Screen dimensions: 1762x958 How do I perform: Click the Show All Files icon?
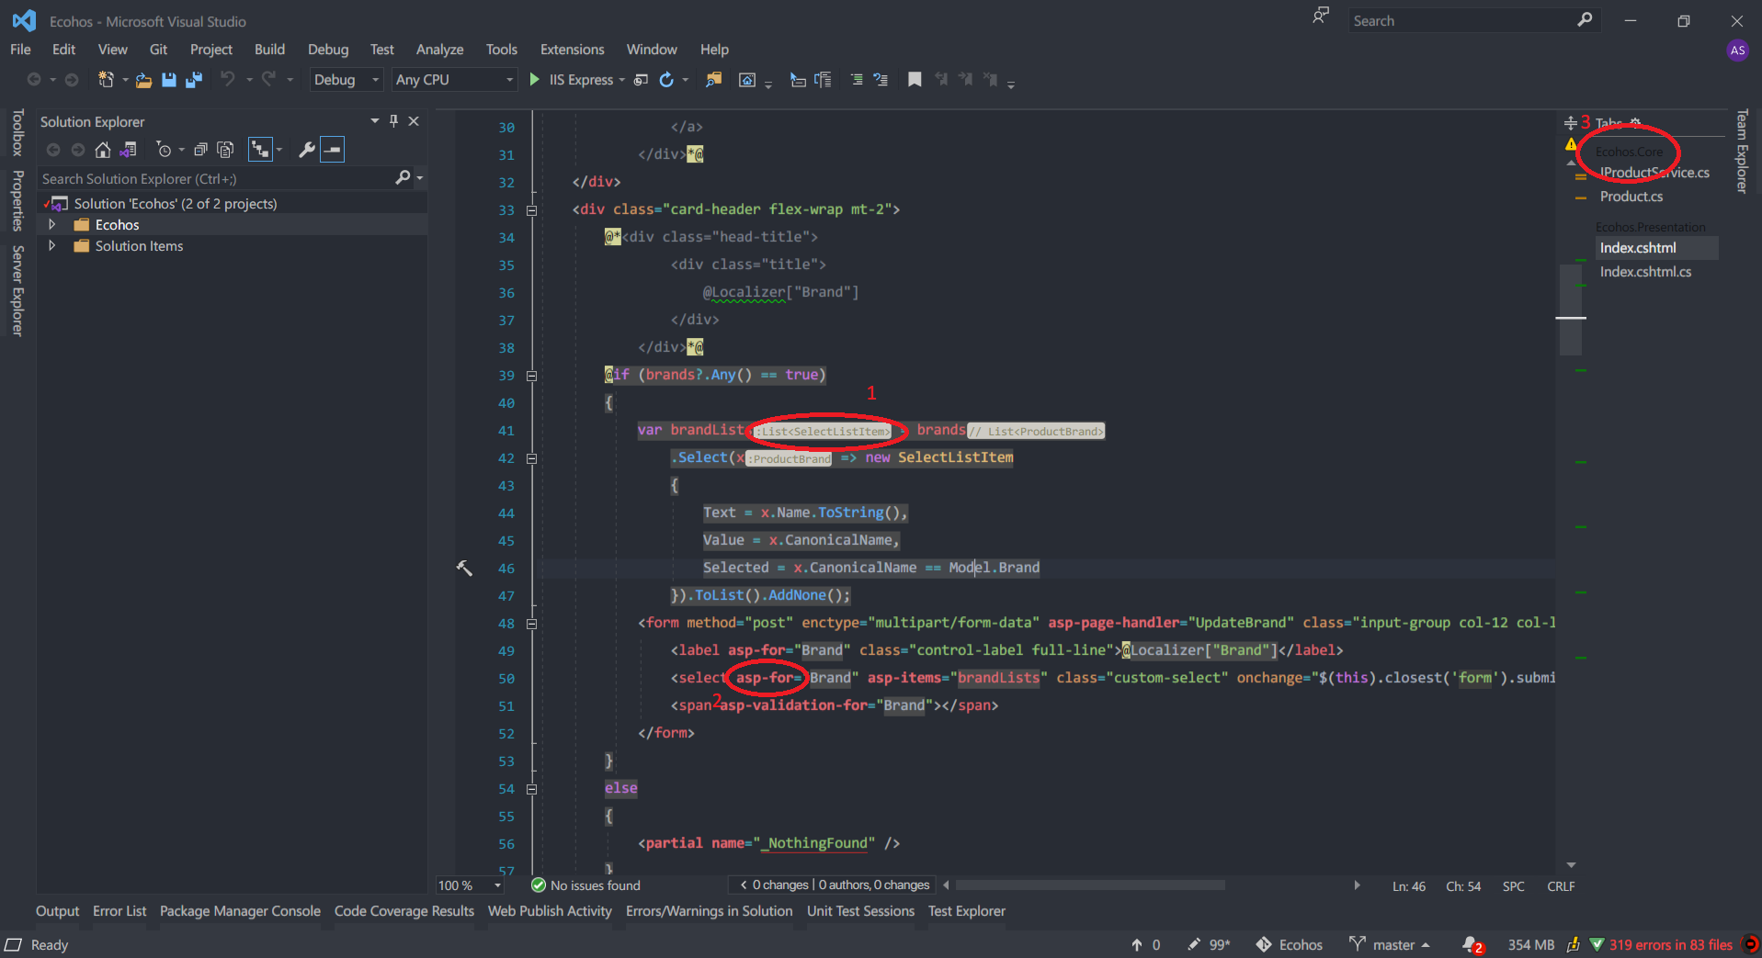coord(225,150)
